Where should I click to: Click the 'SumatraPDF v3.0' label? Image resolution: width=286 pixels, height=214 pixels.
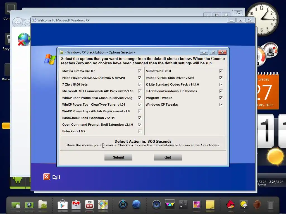click(x=158, y=71)
